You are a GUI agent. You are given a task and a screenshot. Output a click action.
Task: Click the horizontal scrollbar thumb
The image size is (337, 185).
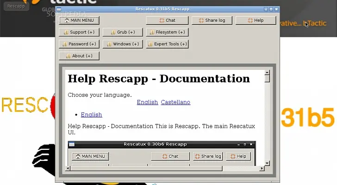[x=146, y=168]
